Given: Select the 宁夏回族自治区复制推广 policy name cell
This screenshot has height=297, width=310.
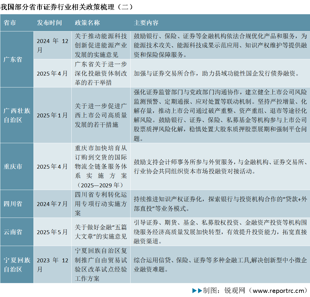Looking at the screenshot, I should [x=101, y=262].
